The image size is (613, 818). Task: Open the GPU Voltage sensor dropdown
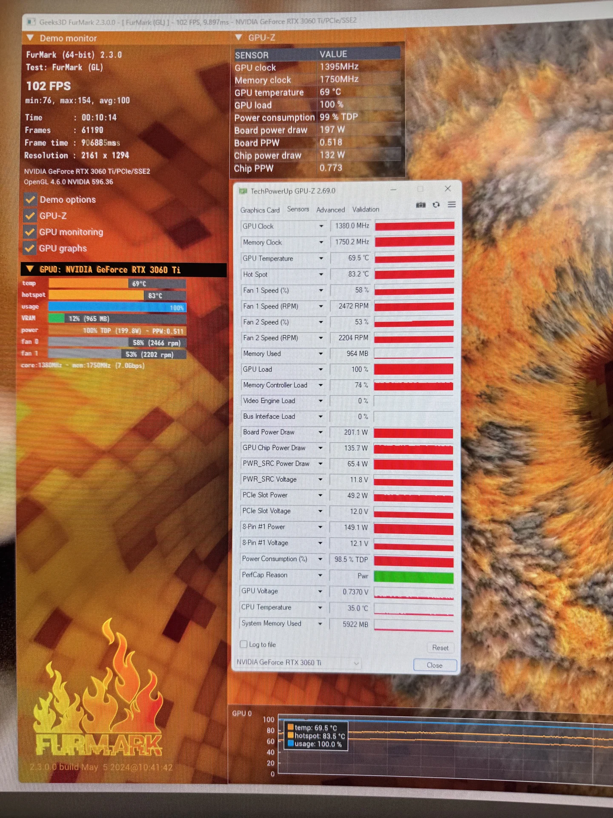click(x=320, y=592)
